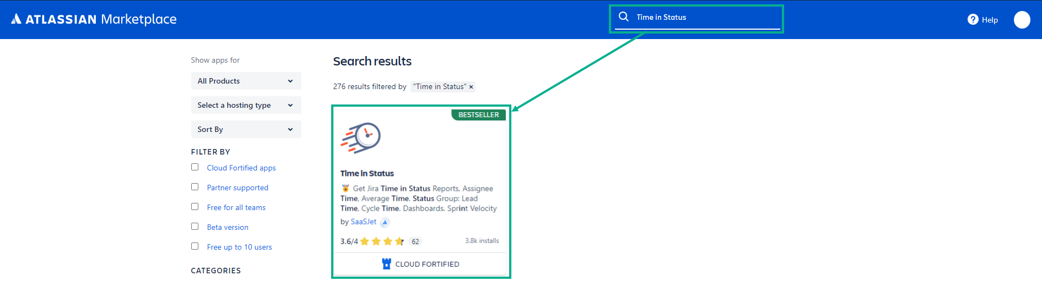Image resolution: width=1042 pixels, height=281 pixels.
Task: Click the CLOUD FORTIFIED label on card footer
Action: [x=427, y=264]
